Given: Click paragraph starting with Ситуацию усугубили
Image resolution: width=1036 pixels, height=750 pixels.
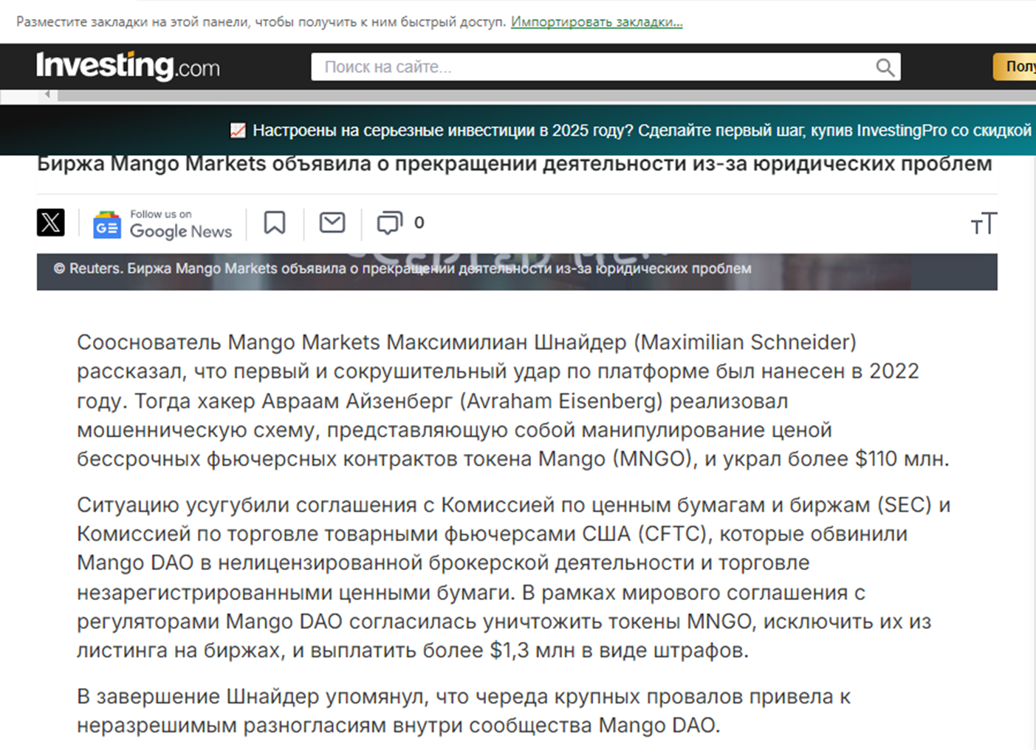Looking at the screenshot, I should [513, 577].
